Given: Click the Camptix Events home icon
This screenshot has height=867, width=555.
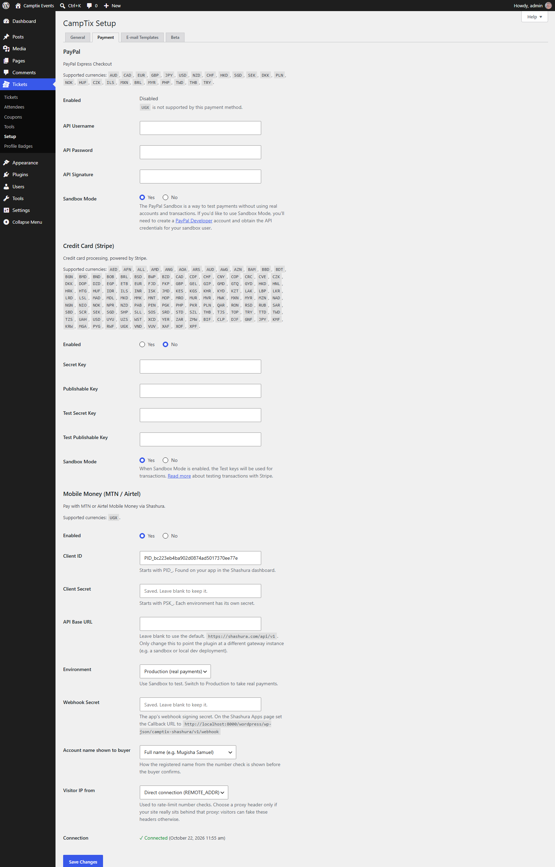Looking at the screenshot, I should [18, 6].
